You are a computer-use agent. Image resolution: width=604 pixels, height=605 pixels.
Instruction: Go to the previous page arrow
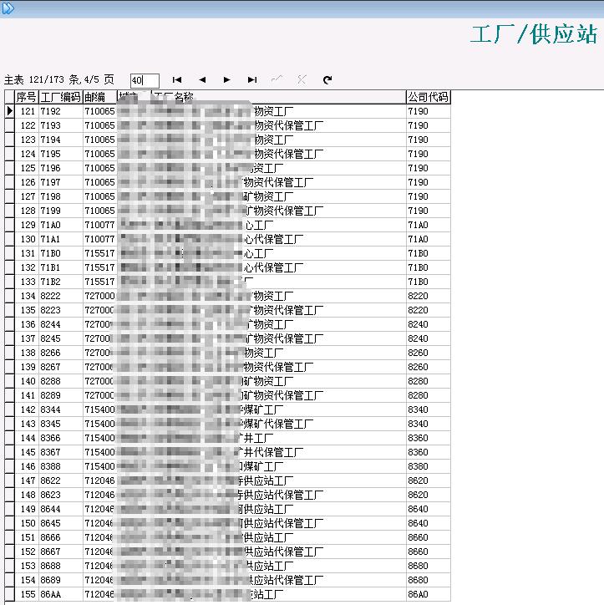[202, 80]
